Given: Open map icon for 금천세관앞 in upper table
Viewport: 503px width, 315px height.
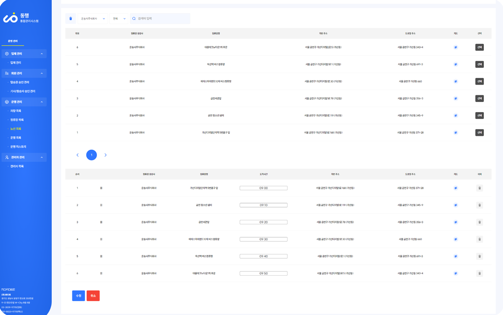Looking at the screenshot, I should [x=456, y=98].
